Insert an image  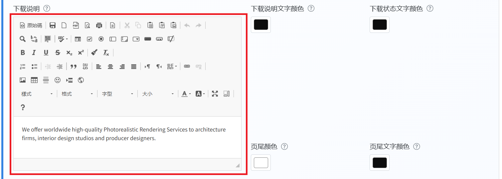pyautogui.click(x=23, y=80)
